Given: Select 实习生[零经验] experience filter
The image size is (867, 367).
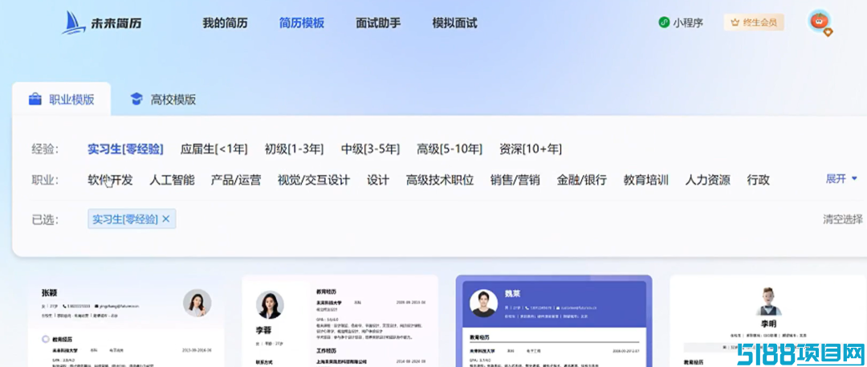Looking at the screenshot, I should [125, 149].
